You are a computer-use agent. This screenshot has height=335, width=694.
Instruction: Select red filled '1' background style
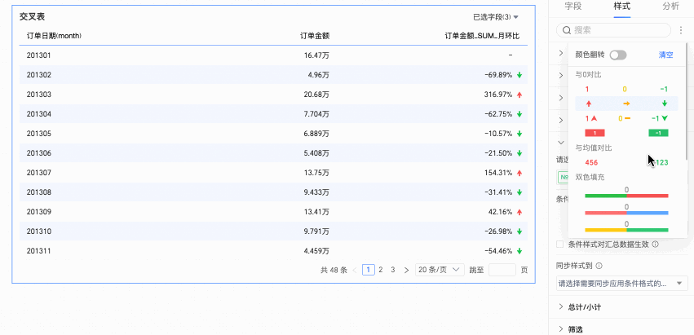[x=595, y=133]
